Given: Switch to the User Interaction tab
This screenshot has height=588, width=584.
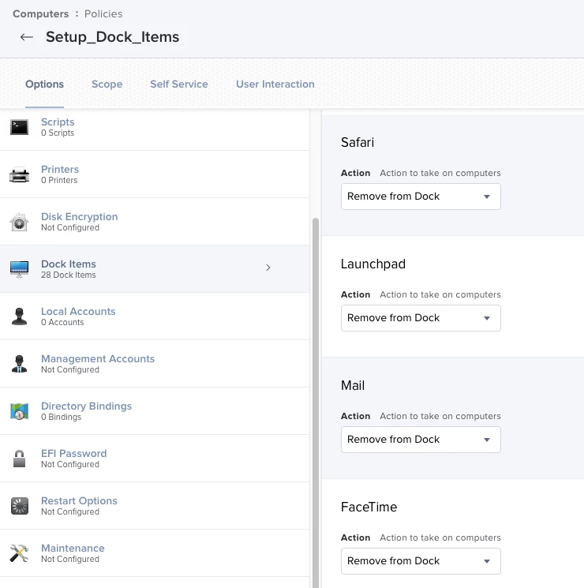Looking at the screenshot, I should [x=275, y=84].
